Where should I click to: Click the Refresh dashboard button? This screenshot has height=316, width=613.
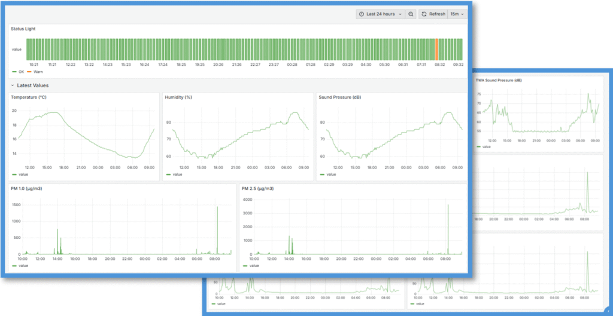(433, 14)
